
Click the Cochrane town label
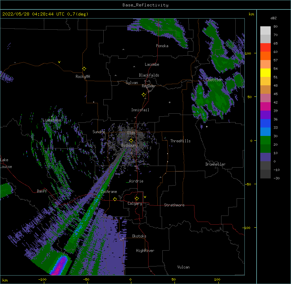(109, 192)
